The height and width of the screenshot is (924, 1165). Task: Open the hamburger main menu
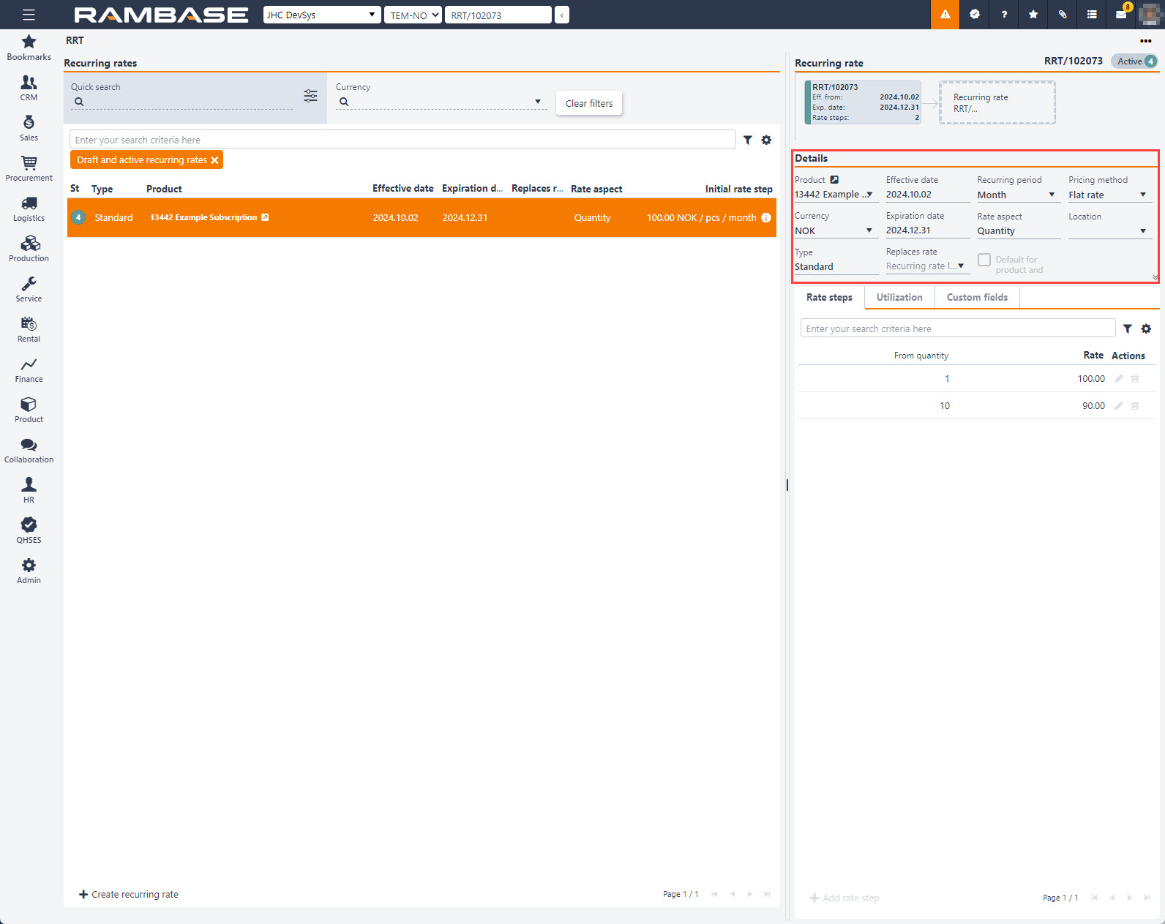click(x=29, y=15)
